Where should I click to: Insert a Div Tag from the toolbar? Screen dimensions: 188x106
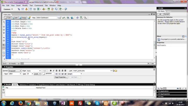click(35, 9)
